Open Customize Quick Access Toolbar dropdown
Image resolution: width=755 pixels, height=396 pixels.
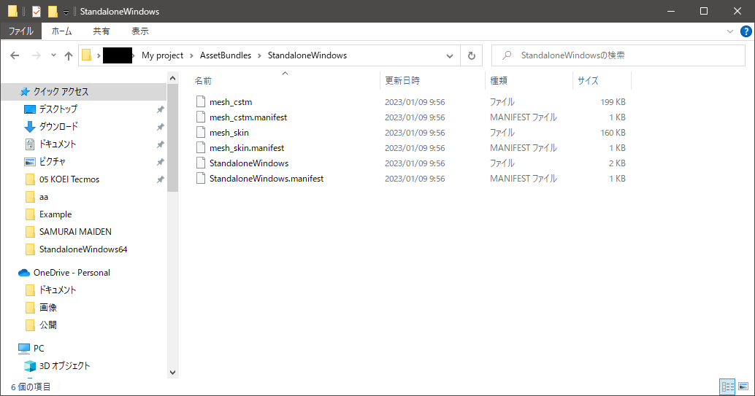66,12
